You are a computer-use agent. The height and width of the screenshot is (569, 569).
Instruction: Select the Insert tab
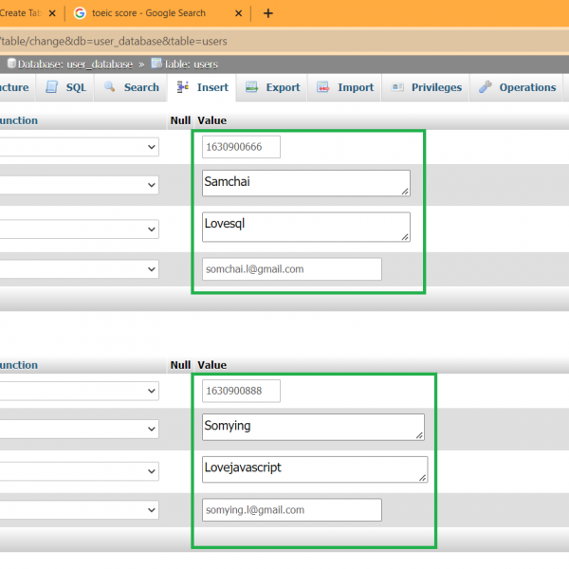(x=203, y=87)
